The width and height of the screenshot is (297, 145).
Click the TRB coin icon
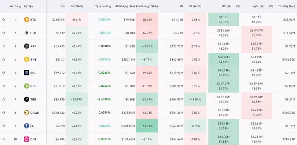click(x=26, y=99)
